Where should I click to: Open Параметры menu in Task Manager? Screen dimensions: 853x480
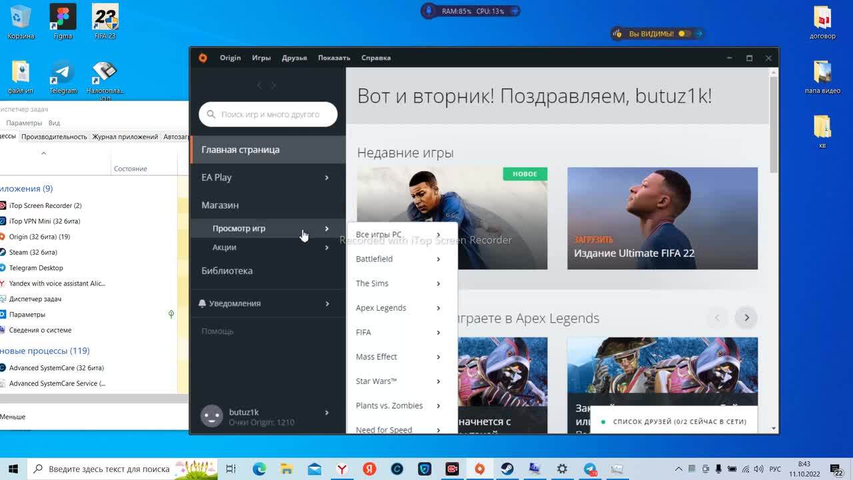pyautogui.click(x=24, y=123)
